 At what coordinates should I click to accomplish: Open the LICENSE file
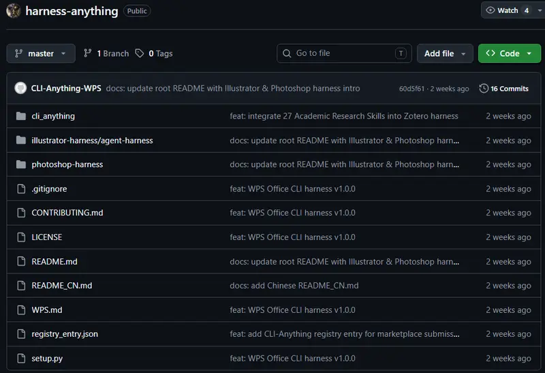click(47, 237)
